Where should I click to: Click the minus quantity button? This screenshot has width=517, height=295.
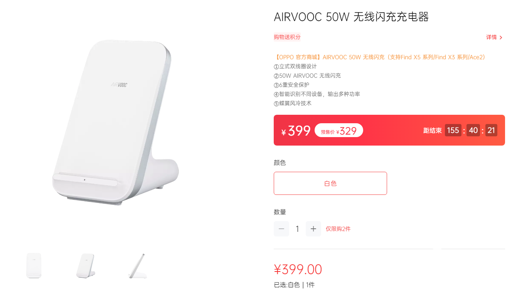pyautogui.click(x=281, y=229)
